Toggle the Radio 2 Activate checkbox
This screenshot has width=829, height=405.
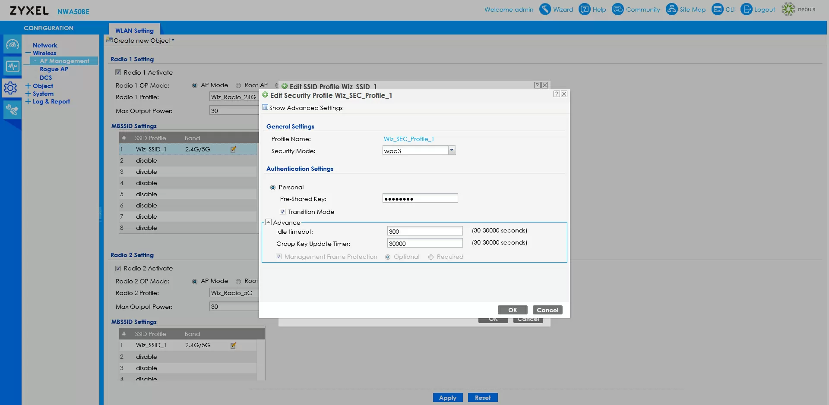point(118,268)
